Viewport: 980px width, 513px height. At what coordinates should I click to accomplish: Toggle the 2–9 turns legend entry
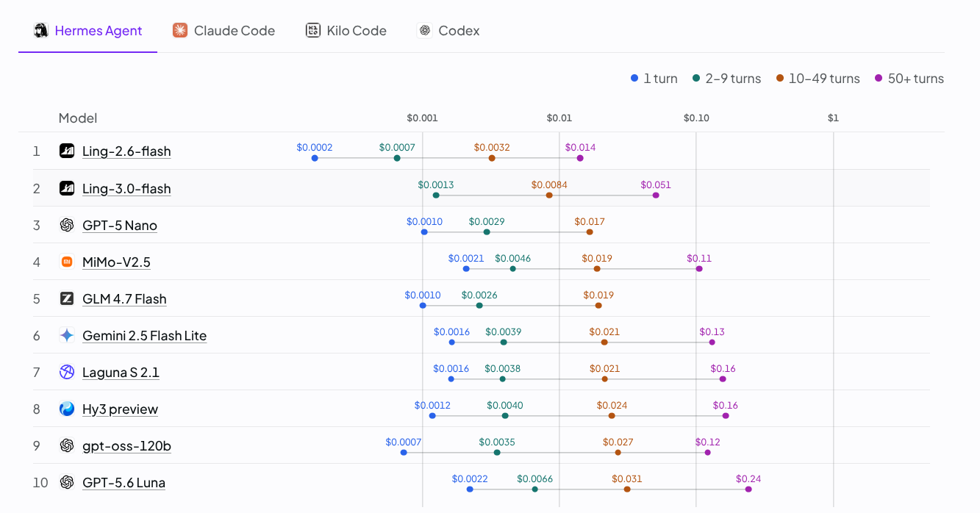pyautogui.click(x=726, y=79)
